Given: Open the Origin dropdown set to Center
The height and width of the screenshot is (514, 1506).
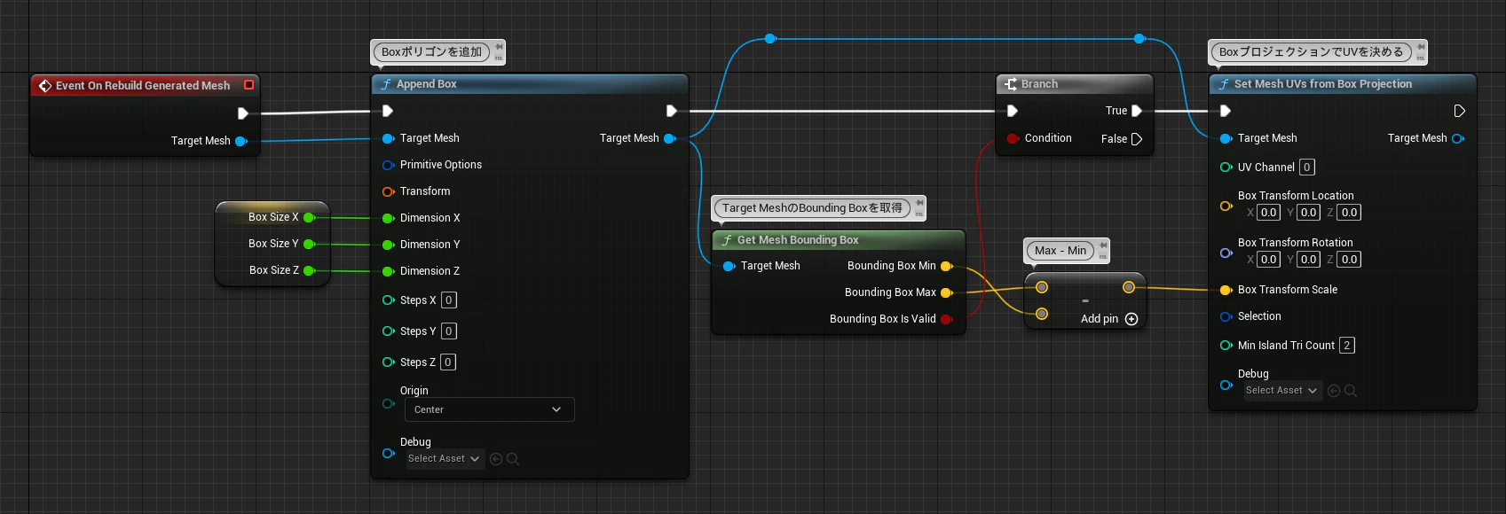Looking at the screenshot, I should (x=490, y=409).
